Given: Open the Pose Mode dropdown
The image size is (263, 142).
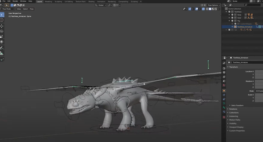Looking at the screenshot, I should coord(8,9).
